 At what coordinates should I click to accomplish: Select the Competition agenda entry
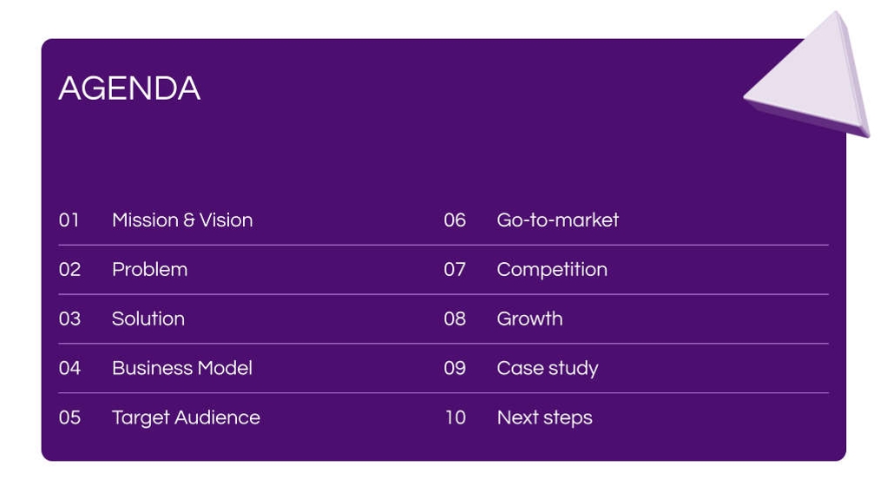pos(552,270)
